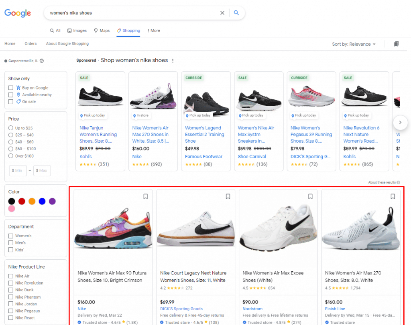Screen dimensions: 411x325
Task: Click the blue search magnifier icon
Action: [236, 13]
